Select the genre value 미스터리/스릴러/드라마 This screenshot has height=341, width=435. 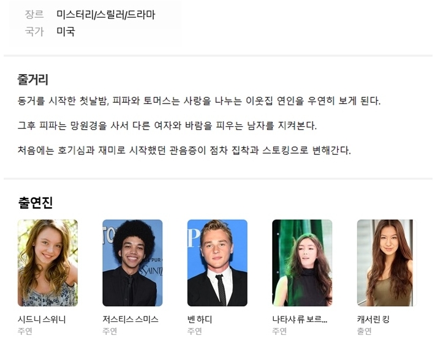[x=106, y=15]
